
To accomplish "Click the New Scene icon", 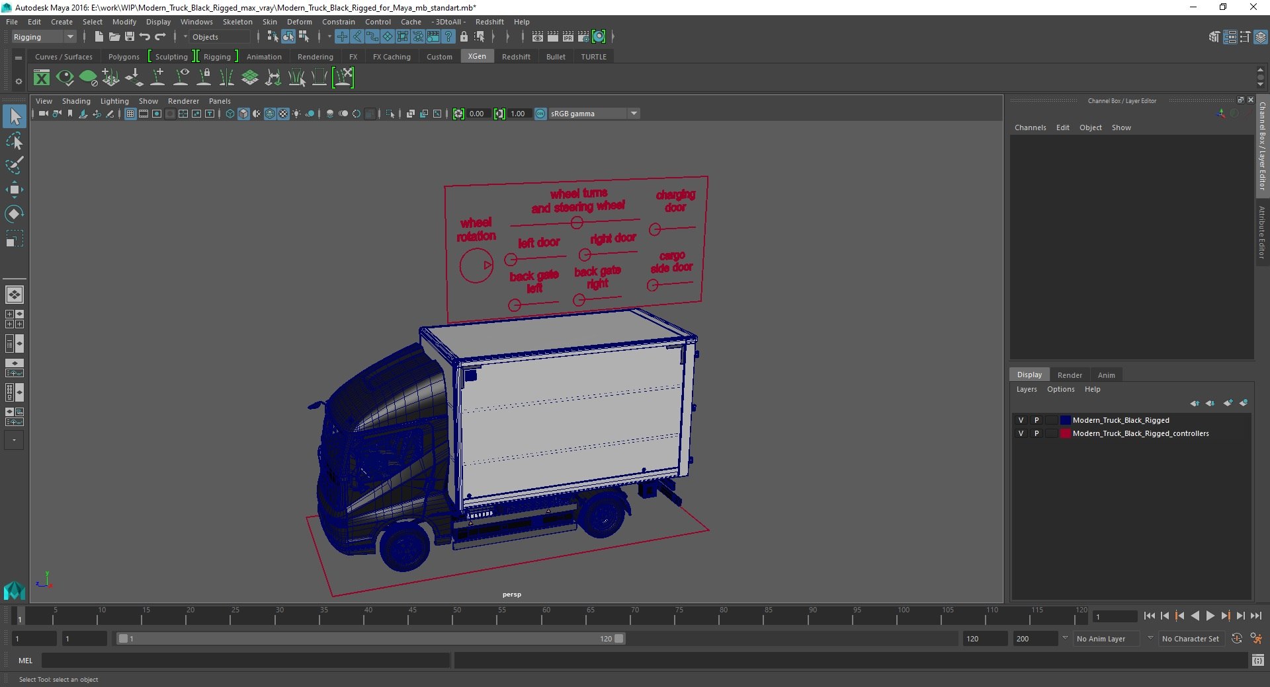I will pos(99,37).
